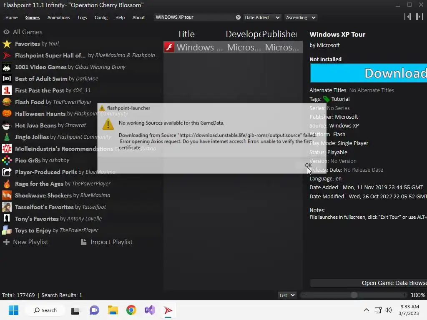This screenshot has width=427, height=320.
Task: Click Tasselfoot's Favorites portrait icon
Action: point(7,207)
